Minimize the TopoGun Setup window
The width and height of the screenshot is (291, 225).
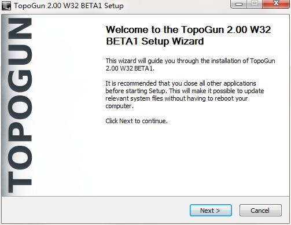[x=239, y=4]
